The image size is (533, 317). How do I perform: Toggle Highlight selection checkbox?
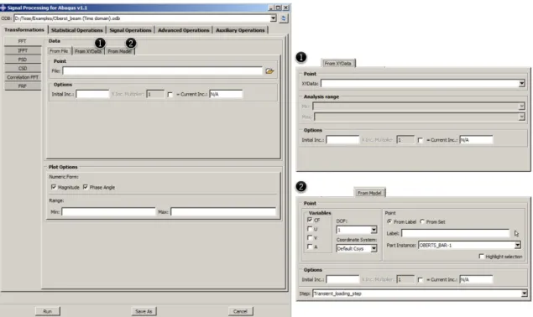481,257
